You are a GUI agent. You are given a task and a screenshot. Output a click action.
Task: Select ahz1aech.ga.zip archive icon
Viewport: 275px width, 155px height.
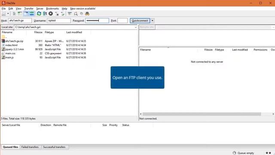tap(3, 41)
